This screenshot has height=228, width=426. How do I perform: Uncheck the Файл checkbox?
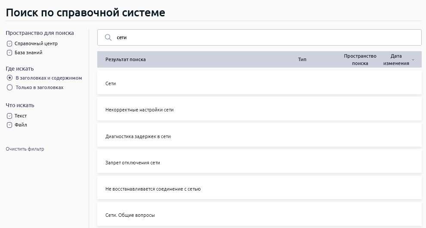point(9,125)
